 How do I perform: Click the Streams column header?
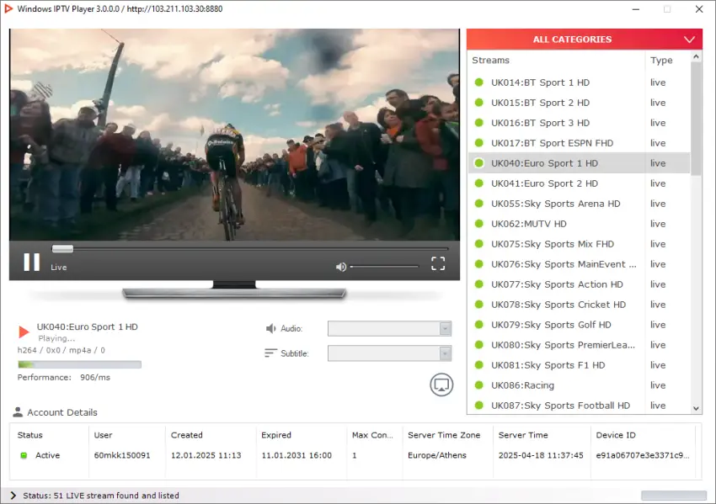click(490, 61)
